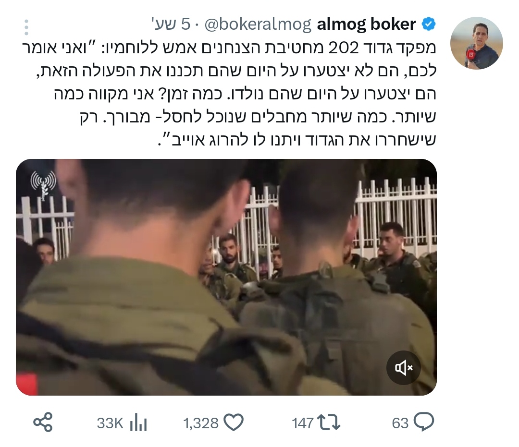Image resolution: width=519 pixels, height=447 pixels.
Task: Click the 5-hour timestamp of the tweet
Action: pyautogui.click(x=171, y=24)
